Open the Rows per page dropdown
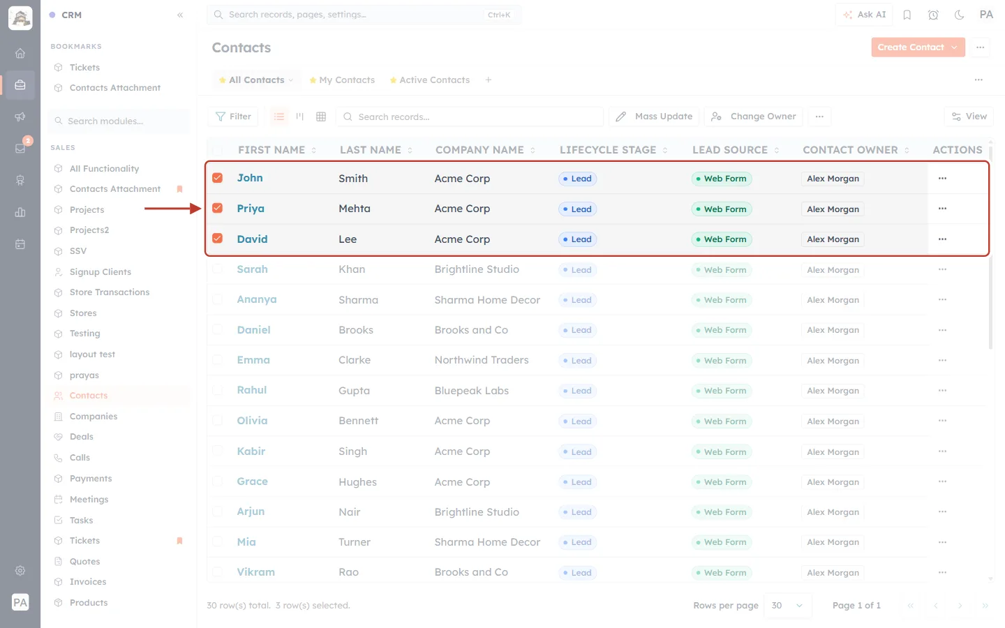The image size is (1005, 628). tap(789, 606)
